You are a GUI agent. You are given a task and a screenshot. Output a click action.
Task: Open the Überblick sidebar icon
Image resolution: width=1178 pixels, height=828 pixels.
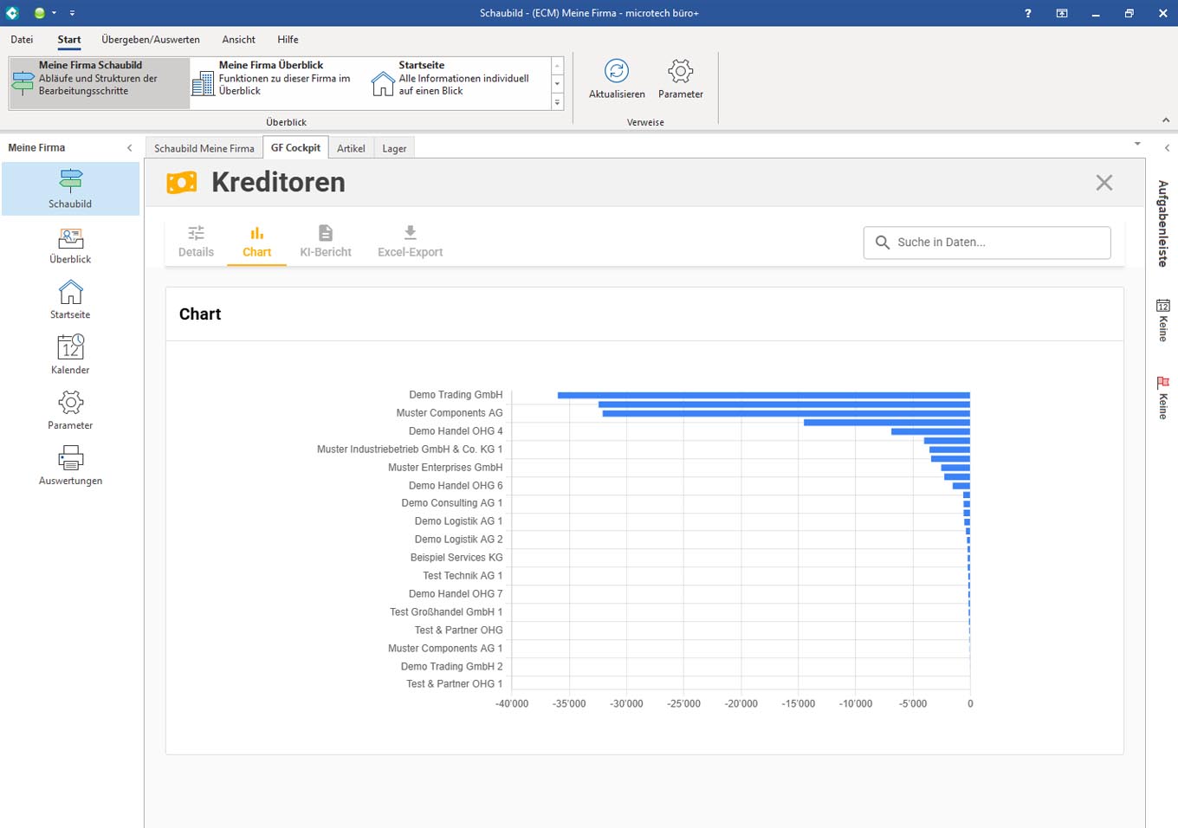coord(70,240)
